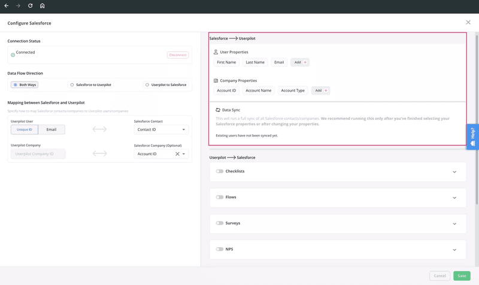Viewport: 479px width, 285px height.
Task: Click the Disconnect button
Action: tap(178, 55)
